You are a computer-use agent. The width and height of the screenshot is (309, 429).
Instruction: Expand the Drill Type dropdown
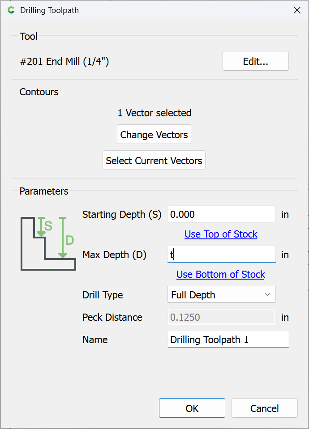[x=221, y=295]
